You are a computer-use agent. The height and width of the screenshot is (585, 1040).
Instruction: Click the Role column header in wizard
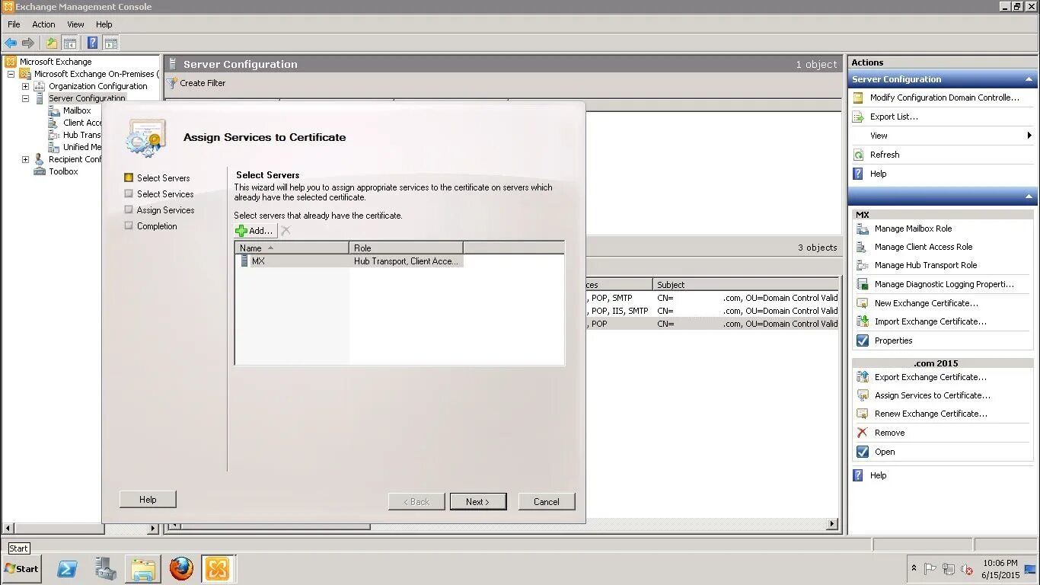406,248
